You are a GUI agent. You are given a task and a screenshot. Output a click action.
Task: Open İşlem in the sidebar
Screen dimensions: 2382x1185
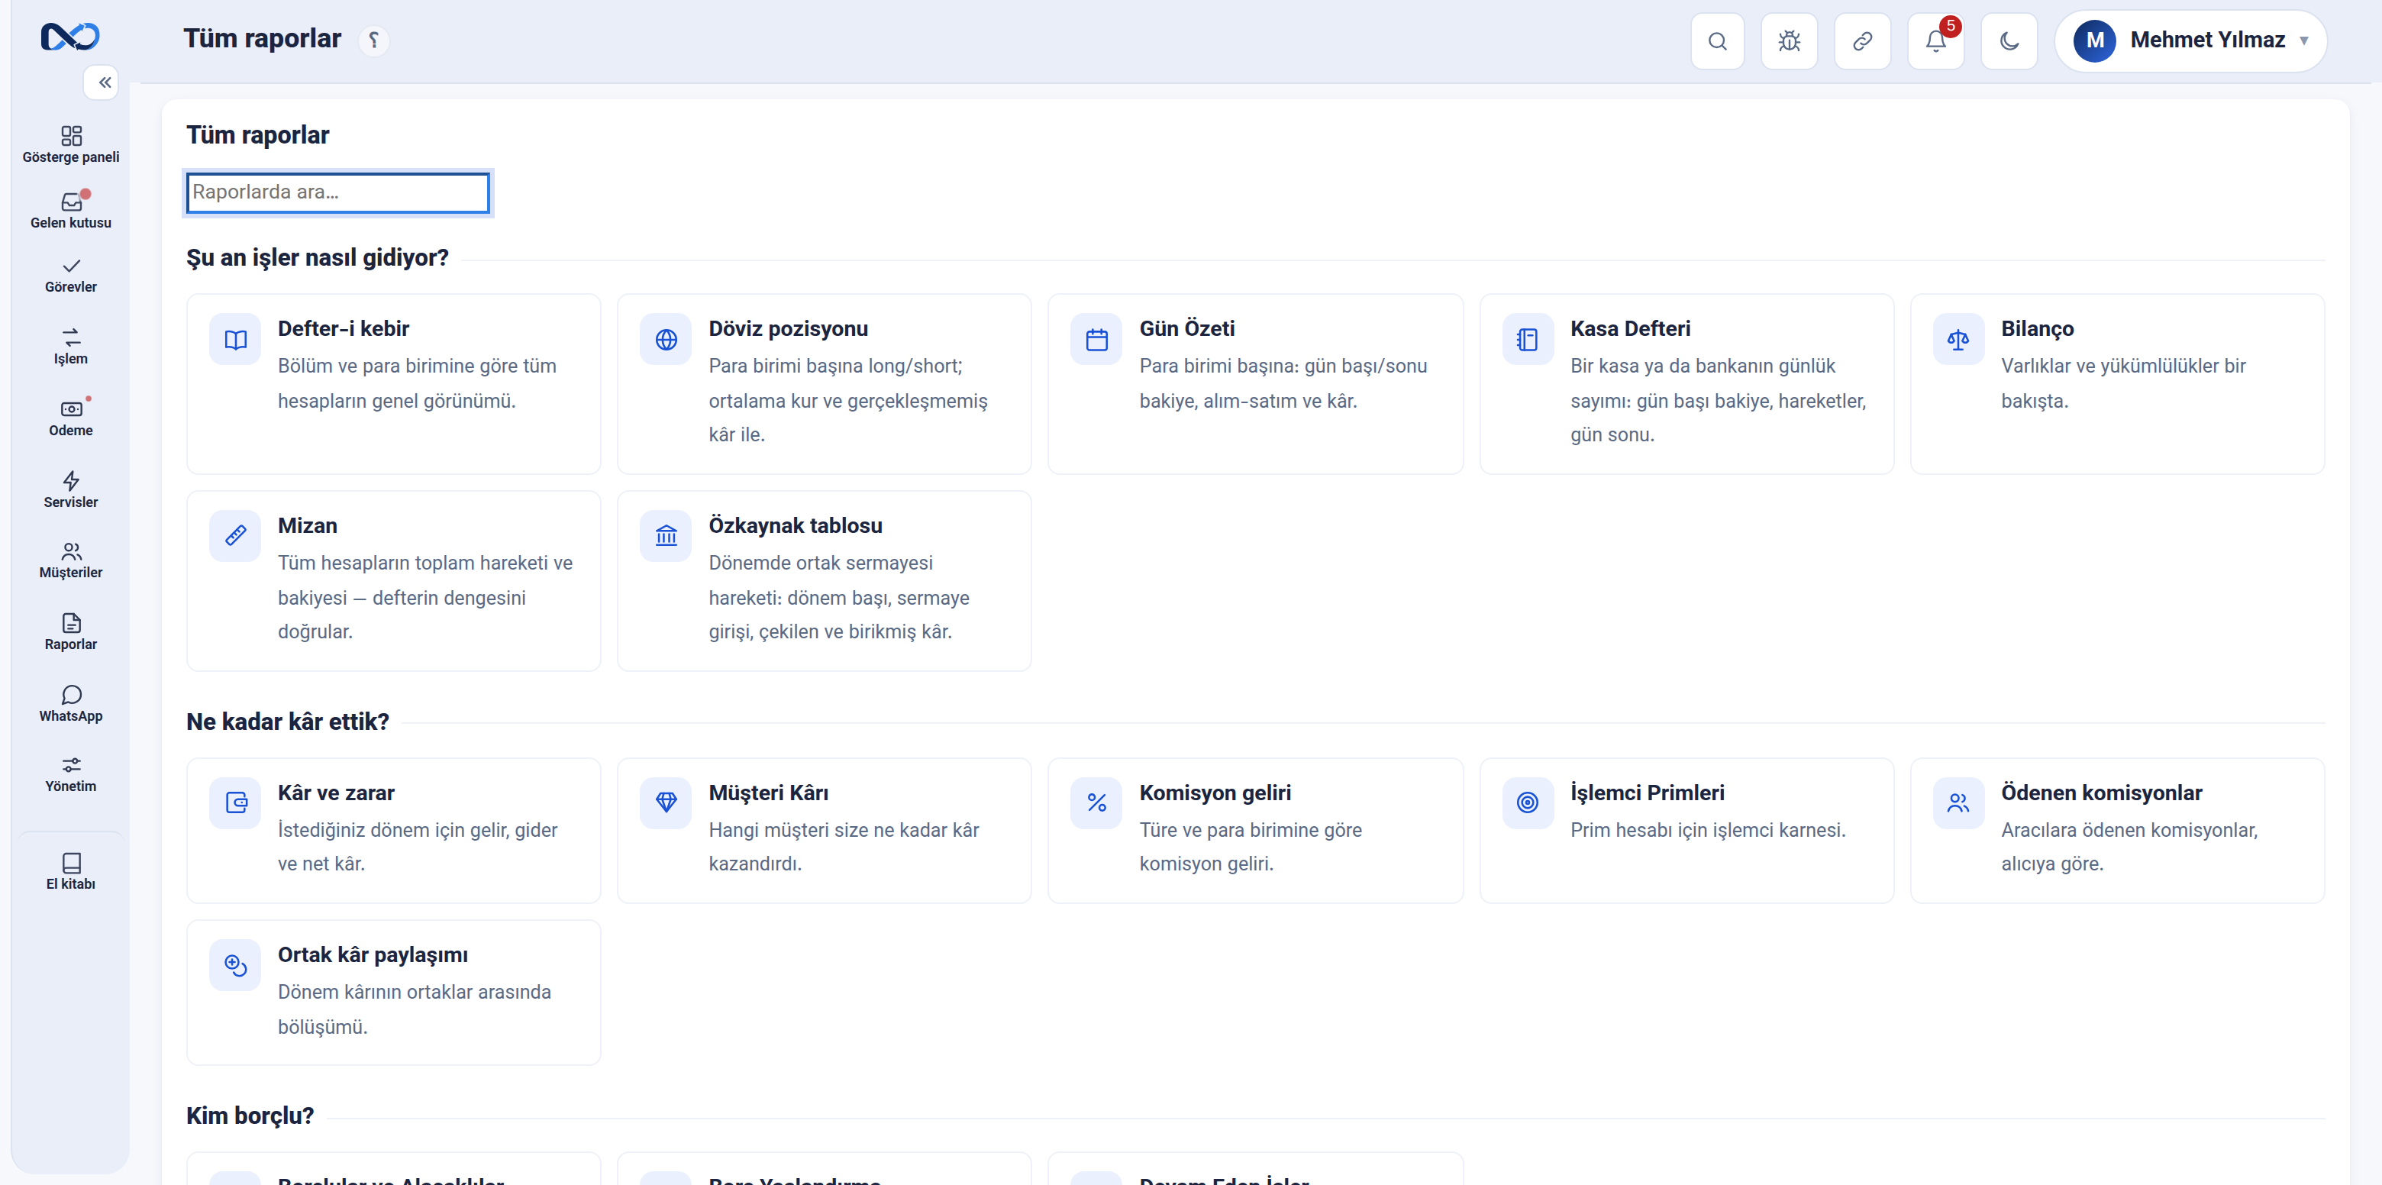tap(71, 347)
